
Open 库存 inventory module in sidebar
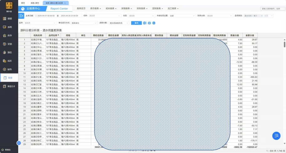(9, 36)
